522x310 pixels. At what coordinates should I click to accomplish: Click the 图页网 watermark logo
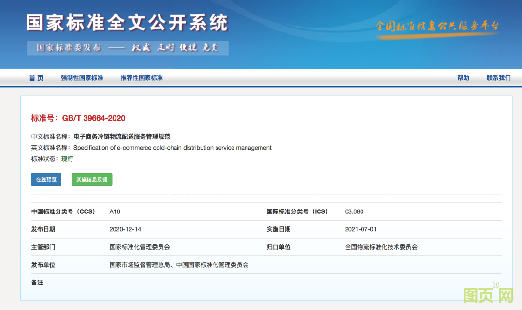[x=488, y=295]
